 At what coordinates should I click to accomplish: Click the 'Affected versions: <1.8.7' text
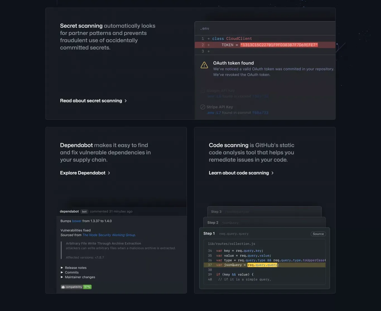click(85, 257)
